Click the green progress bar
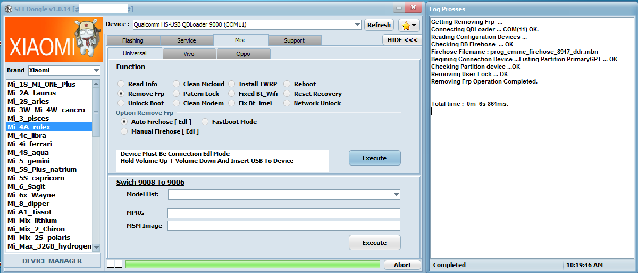Screen dimensions: 638x273 253,264
